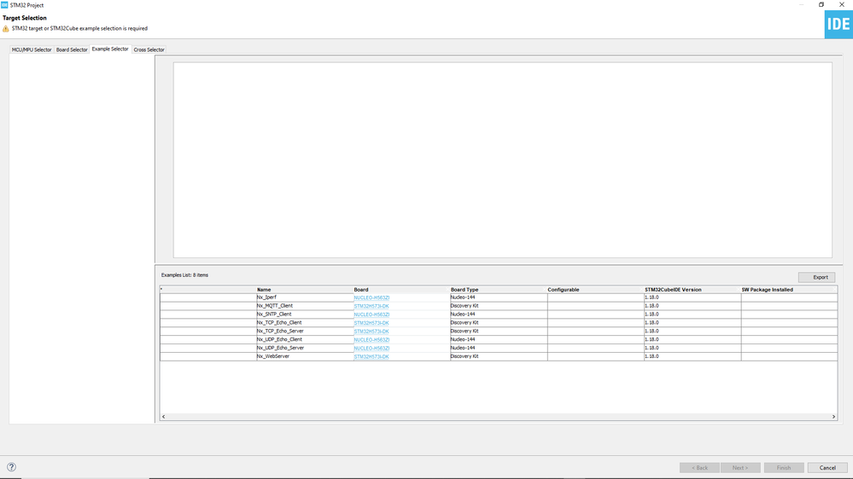Open the help question mark icon
The height and width of the screenshot is (479, 853).
pyautogui.click(x=11, y=467)
